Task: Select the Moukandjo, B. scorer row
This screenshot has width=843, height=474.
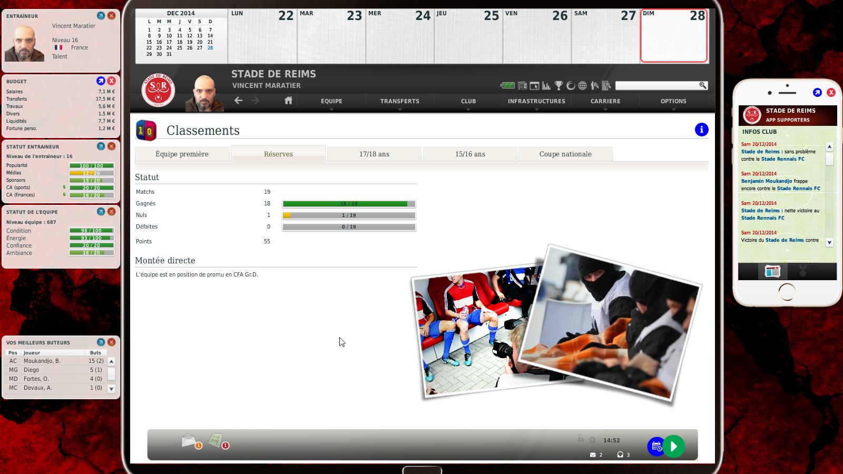Action: click(x=56, y=361)
